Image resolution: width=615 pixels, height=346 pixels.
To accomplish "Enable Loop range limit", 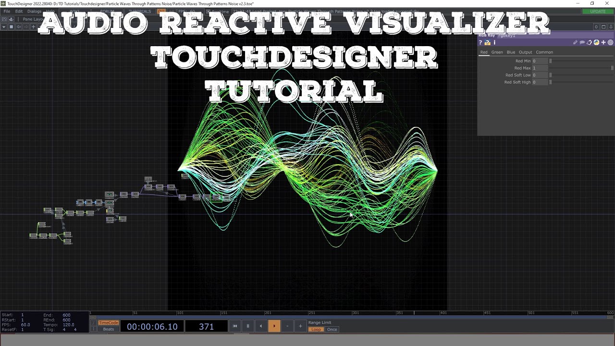I will 316,330.
